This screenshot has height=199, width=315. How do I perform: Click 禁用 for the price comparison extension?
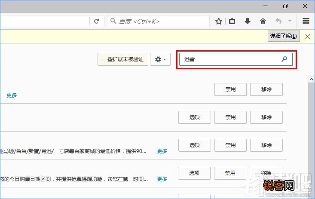230,145
